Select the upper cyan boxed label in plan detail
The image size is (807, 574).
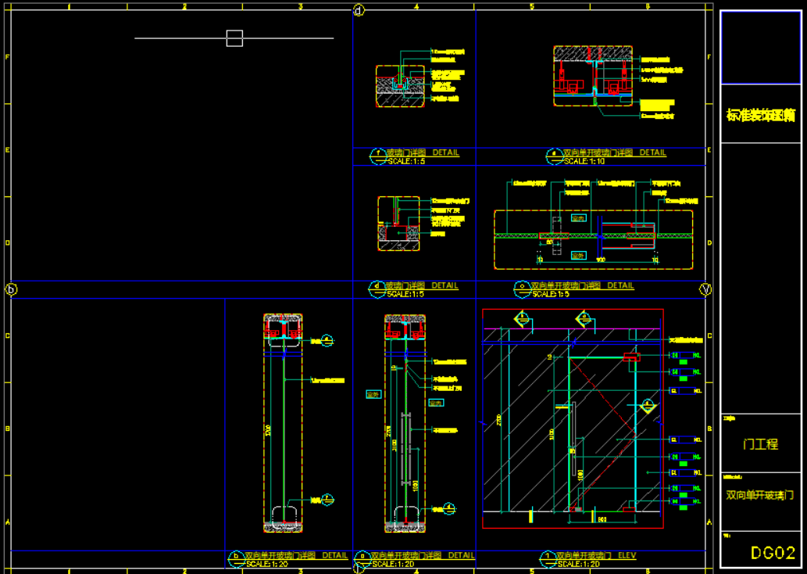tap(578, 218)
